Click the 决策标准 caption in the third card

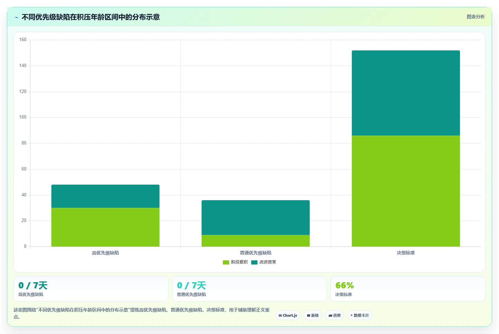(x=343, y=295)
